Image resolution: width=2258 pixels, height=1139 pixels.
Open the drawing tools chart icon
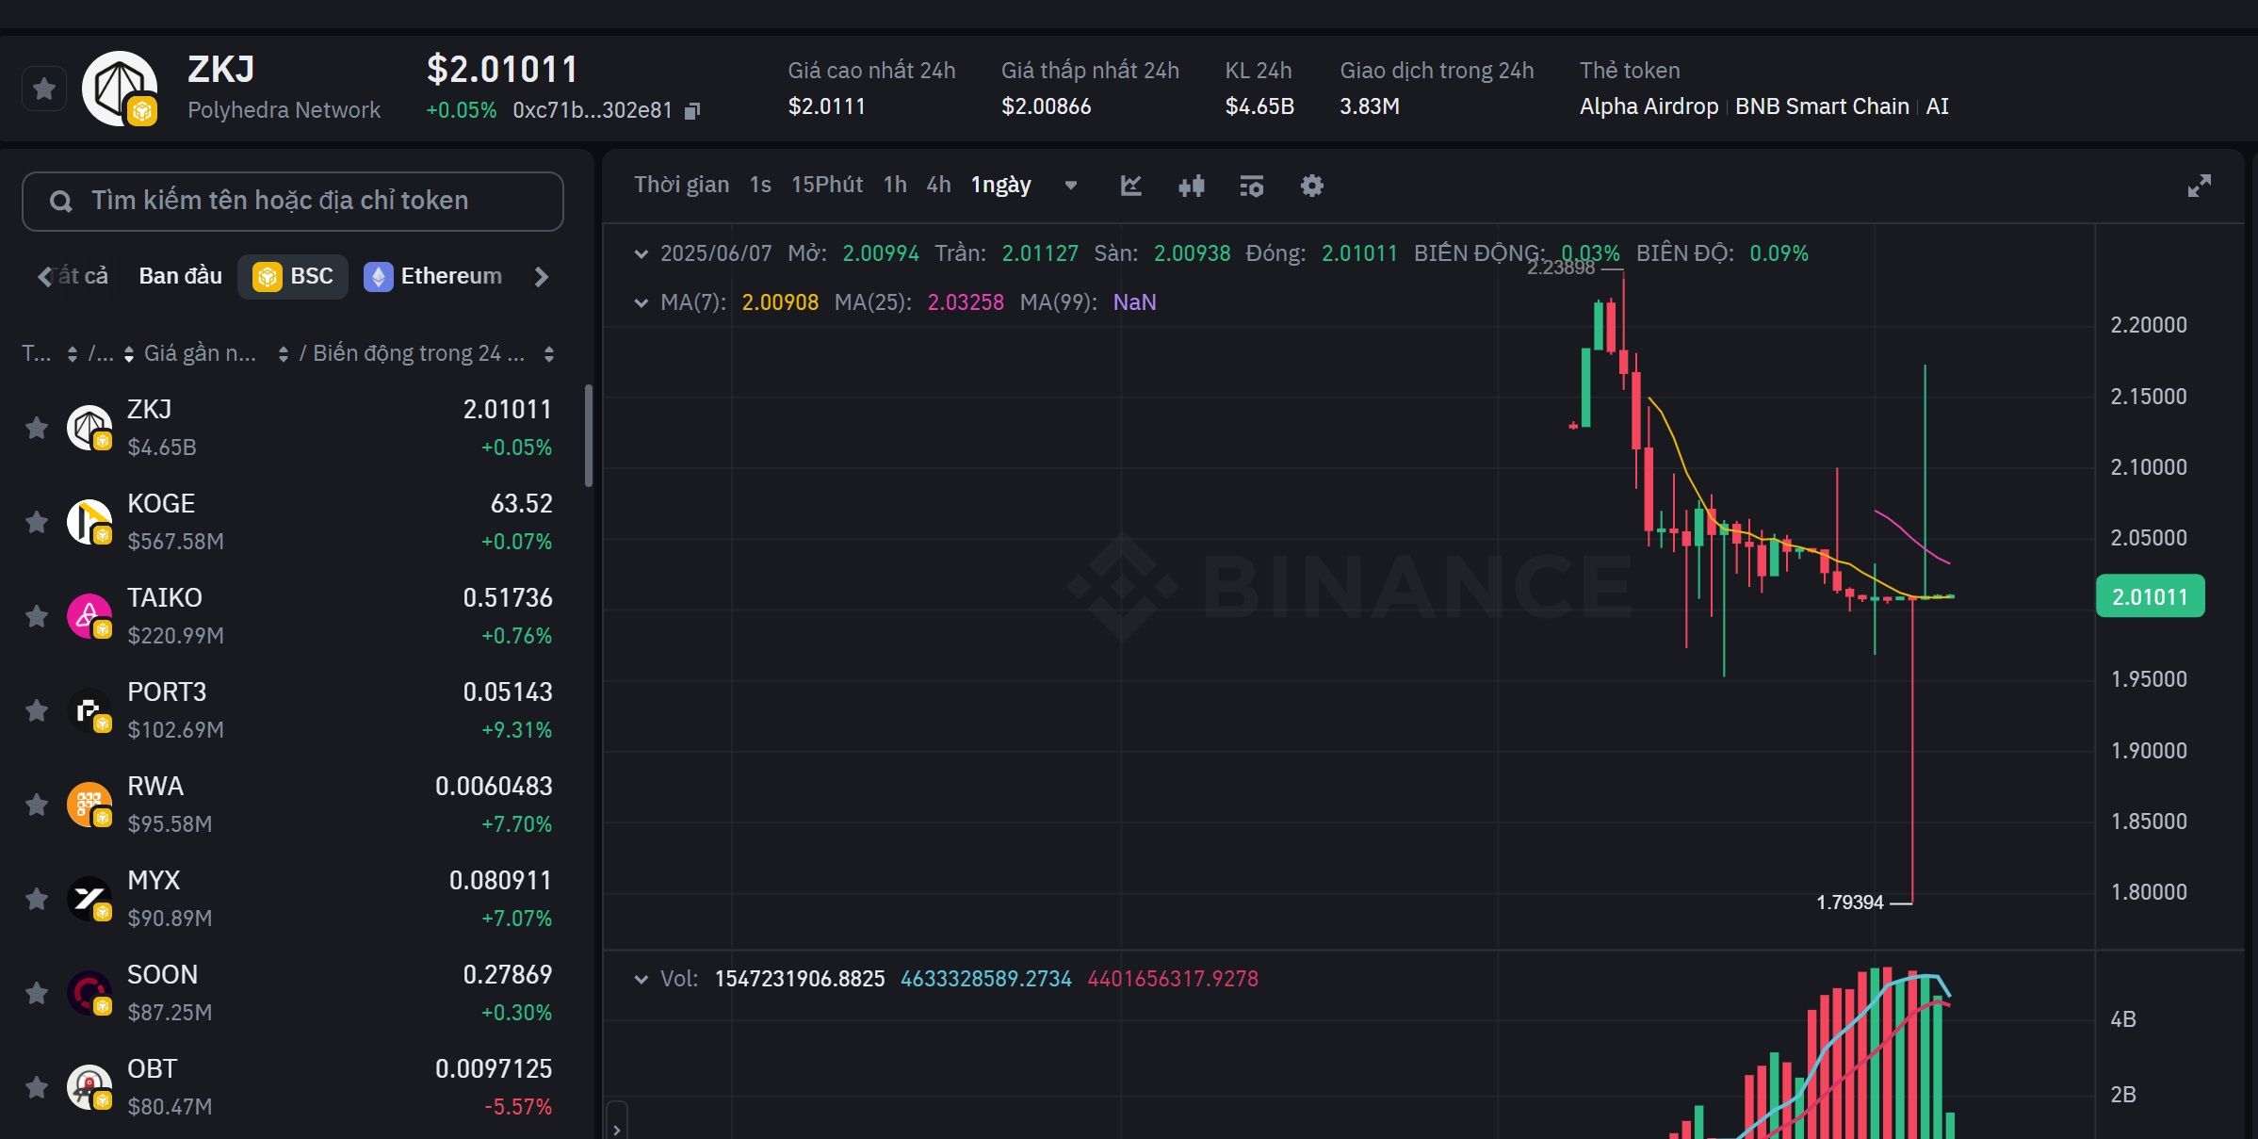click(x=1131, y=186)
